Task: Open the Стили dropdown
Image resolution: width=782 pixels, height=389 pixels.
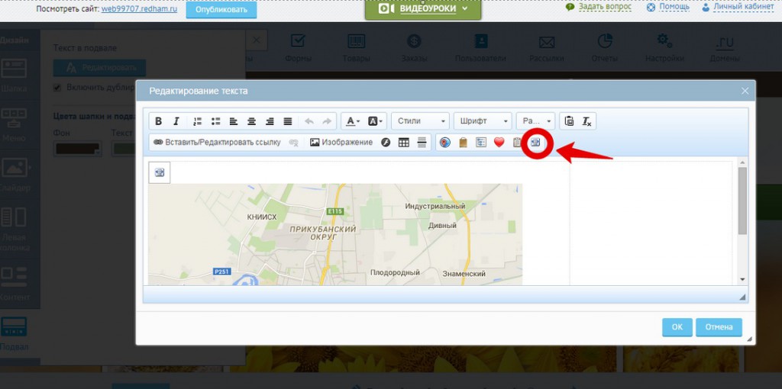Action: tap(421, 121)
